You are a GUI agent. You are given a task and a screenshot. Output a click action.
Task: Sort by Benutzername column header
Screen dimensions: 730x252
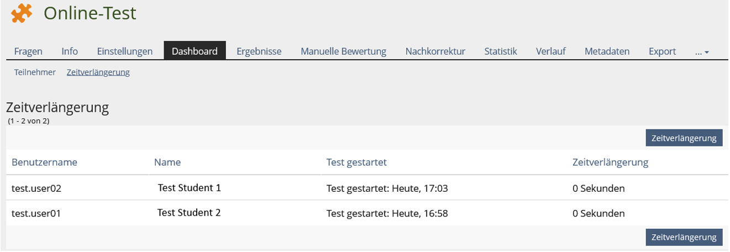pos(45,162)
